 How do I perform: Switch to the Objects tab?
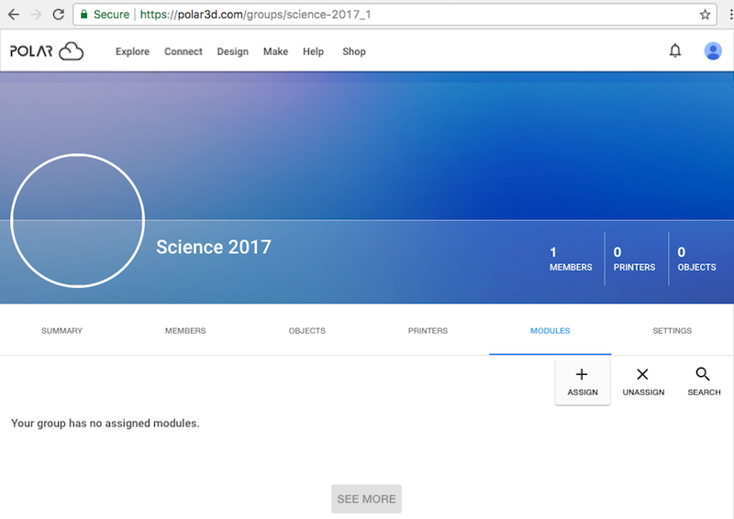tap(307, 331)
